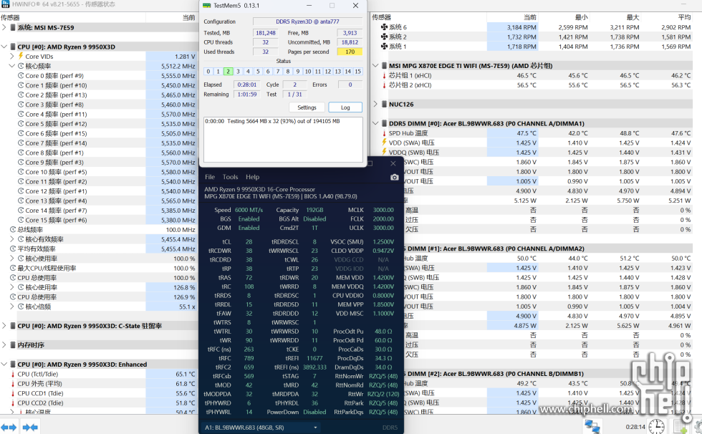This screenshot has height=434, width=702.
Task: Click the 平均 column header in right sensor panel
Action: 684,17
